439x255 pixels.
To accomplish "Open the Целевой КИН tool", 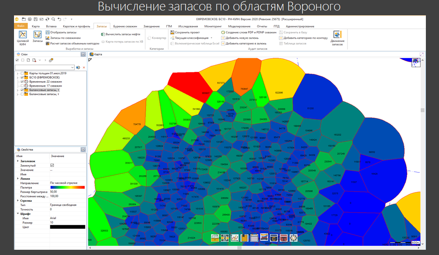I will point(23,38).
